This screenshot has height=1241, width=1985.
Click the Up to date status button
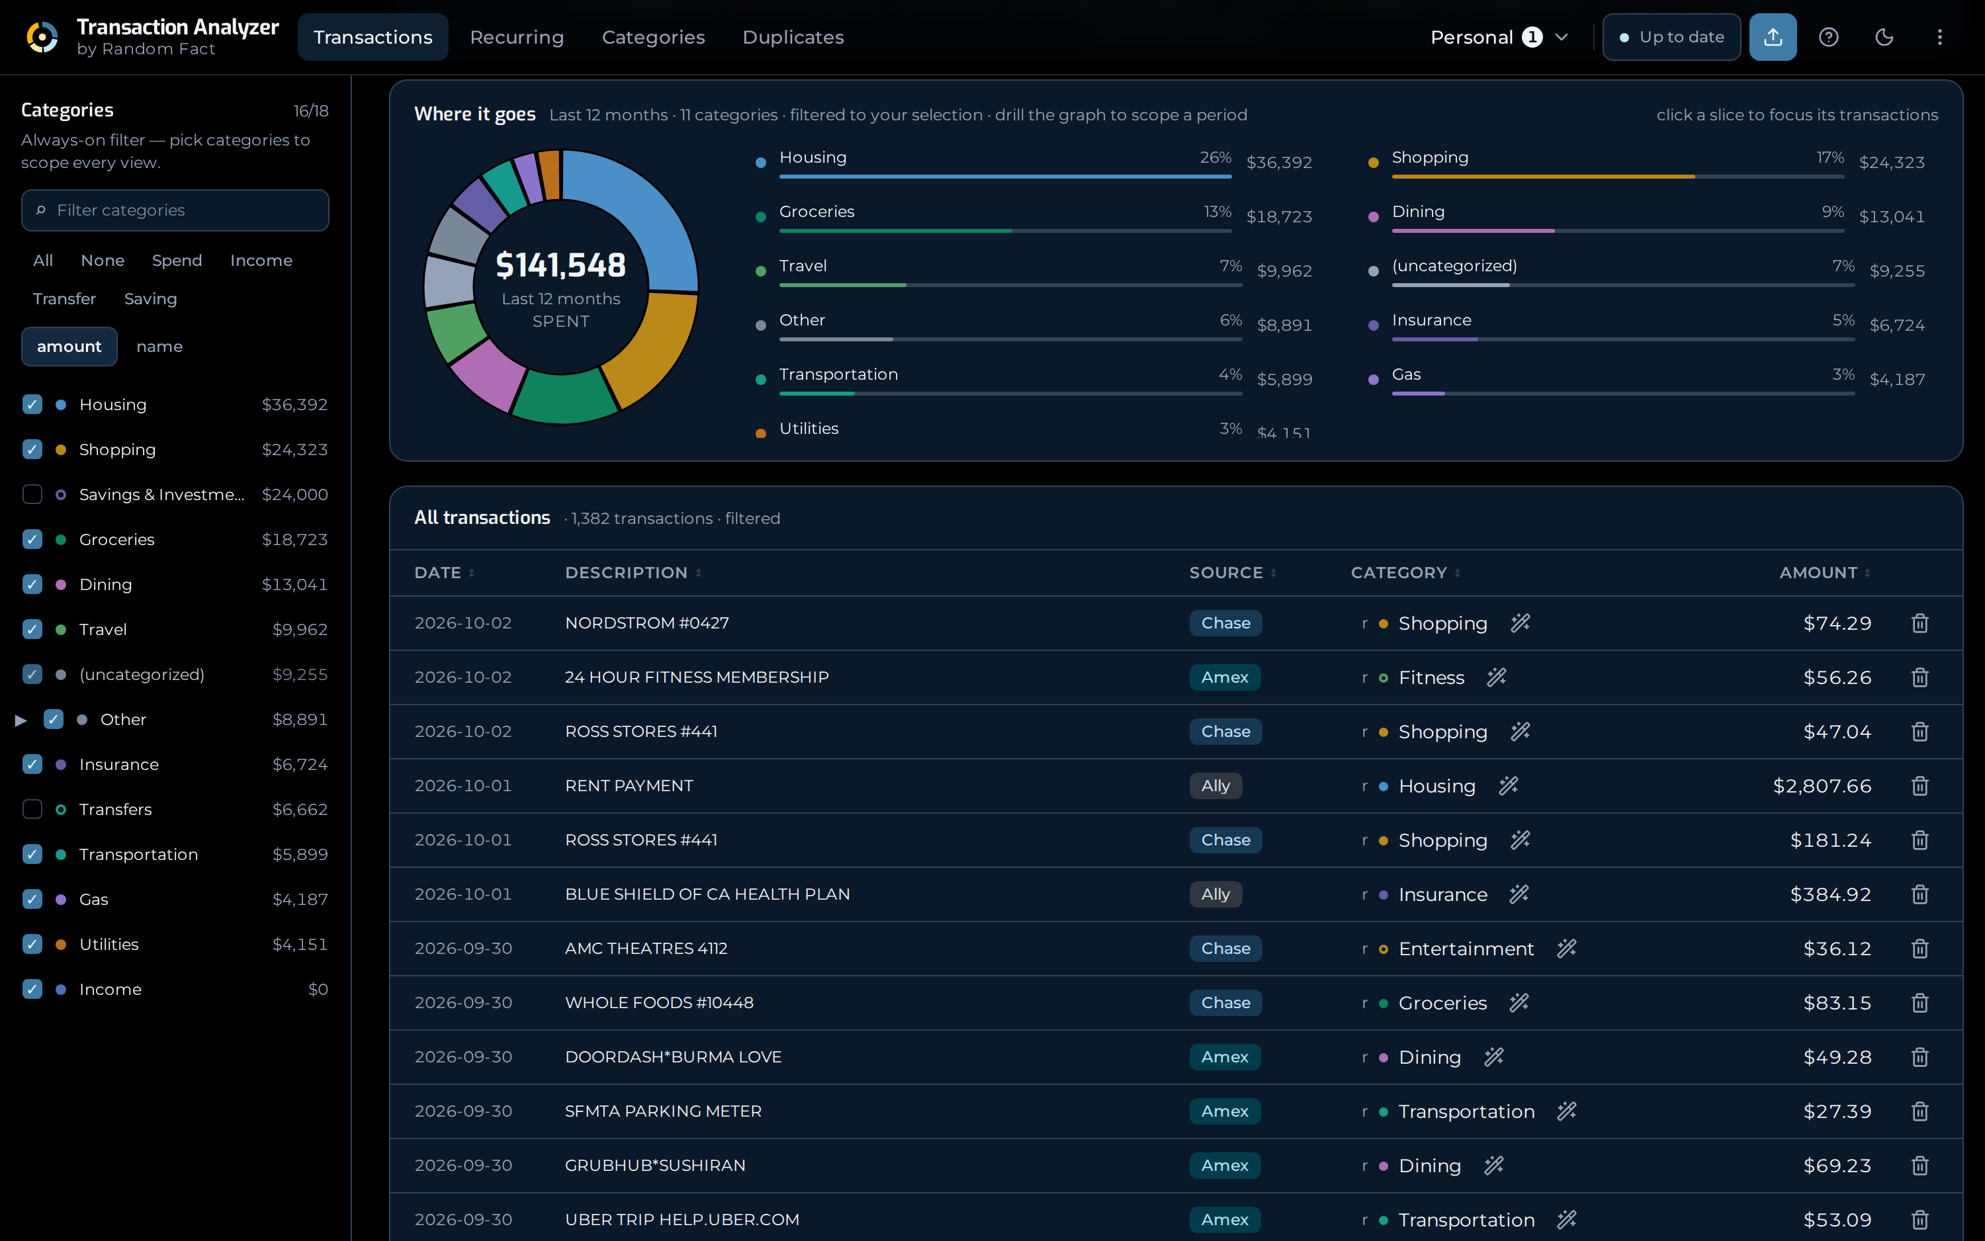click(x=1671, y=37)
